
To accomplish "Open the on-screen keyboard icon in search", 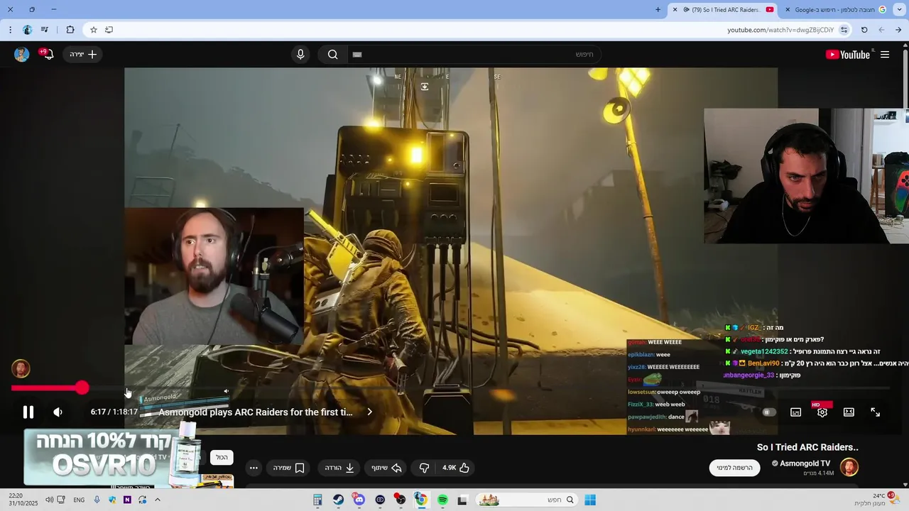I will (357, 55).
